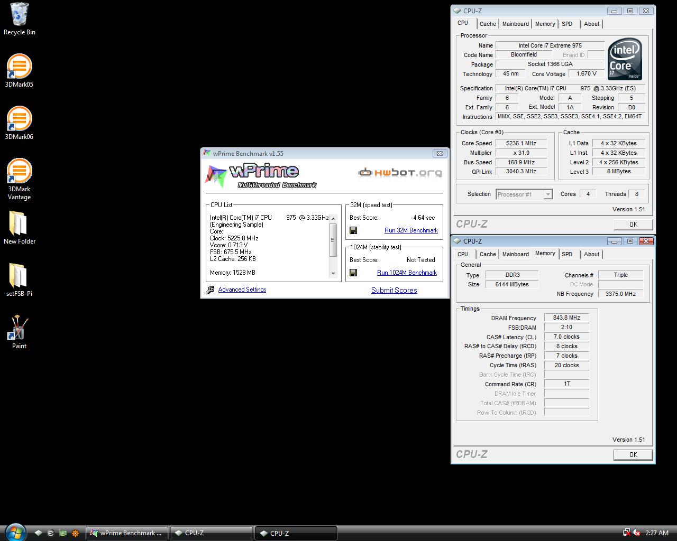This screenshot has width=677, height=541.
Task: Click the Channels # value Triple
Action: 620,275
